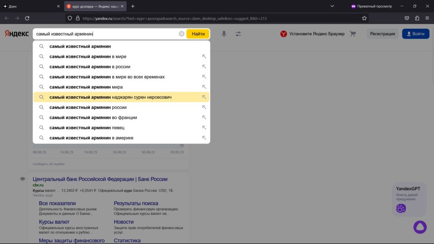Open 'Курсы валют' sitelink
Screen dimensions: 434x244
coord(54,222)
